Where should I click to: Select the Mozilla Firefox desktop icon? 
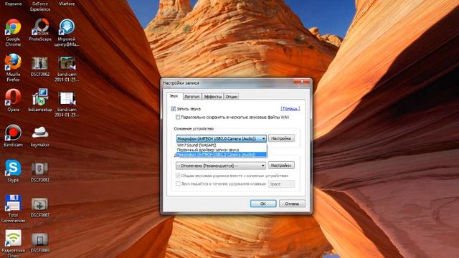point(13,67)
